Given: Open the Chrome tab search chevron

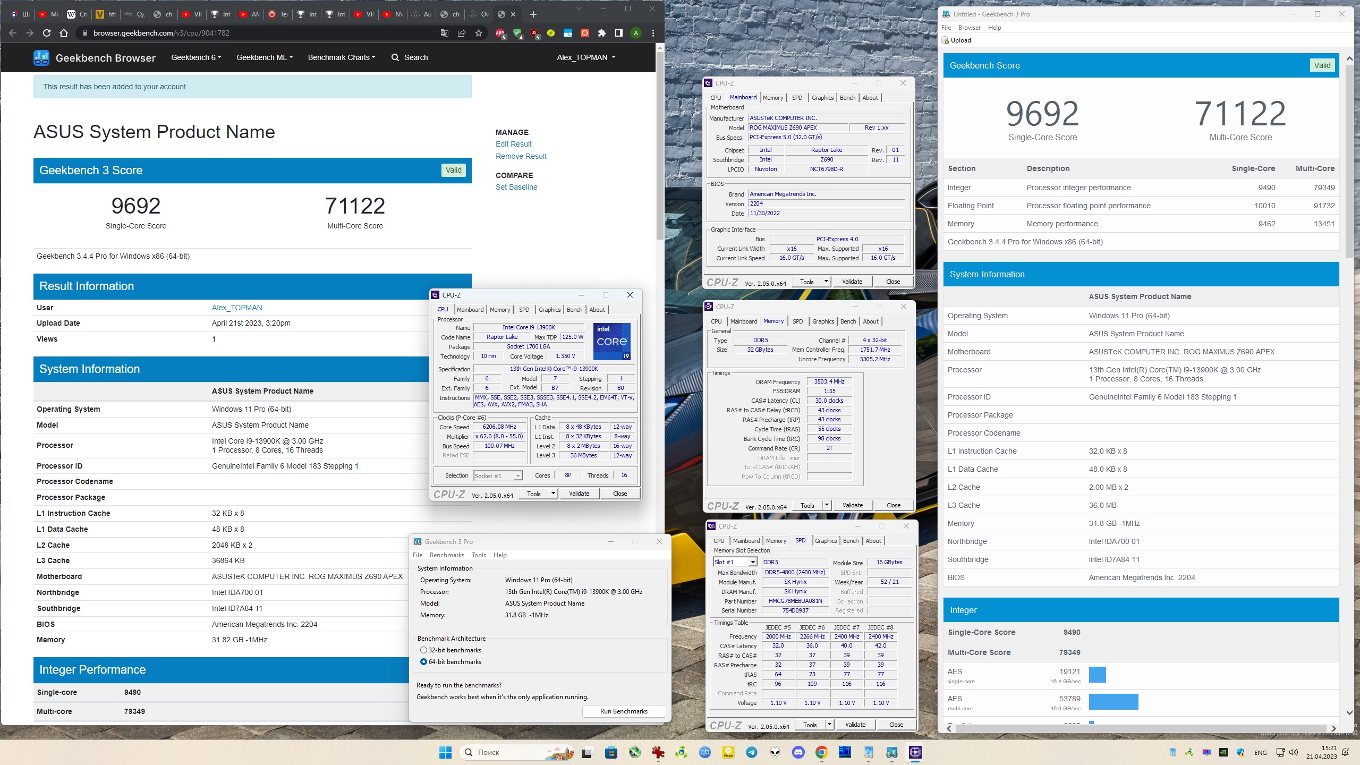Looking at the screenshot, I should click(579, 8).
